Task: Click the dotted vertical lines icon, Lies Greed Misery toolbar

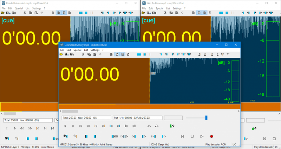Action: [x=150, y=54]
